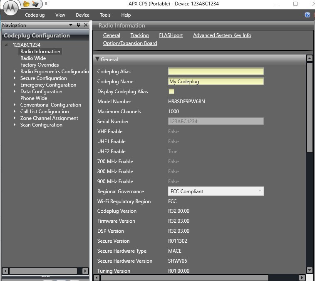Click the Motorola logo application button
The width and height of the screenshot is (315, 281).
pos(10,8)
